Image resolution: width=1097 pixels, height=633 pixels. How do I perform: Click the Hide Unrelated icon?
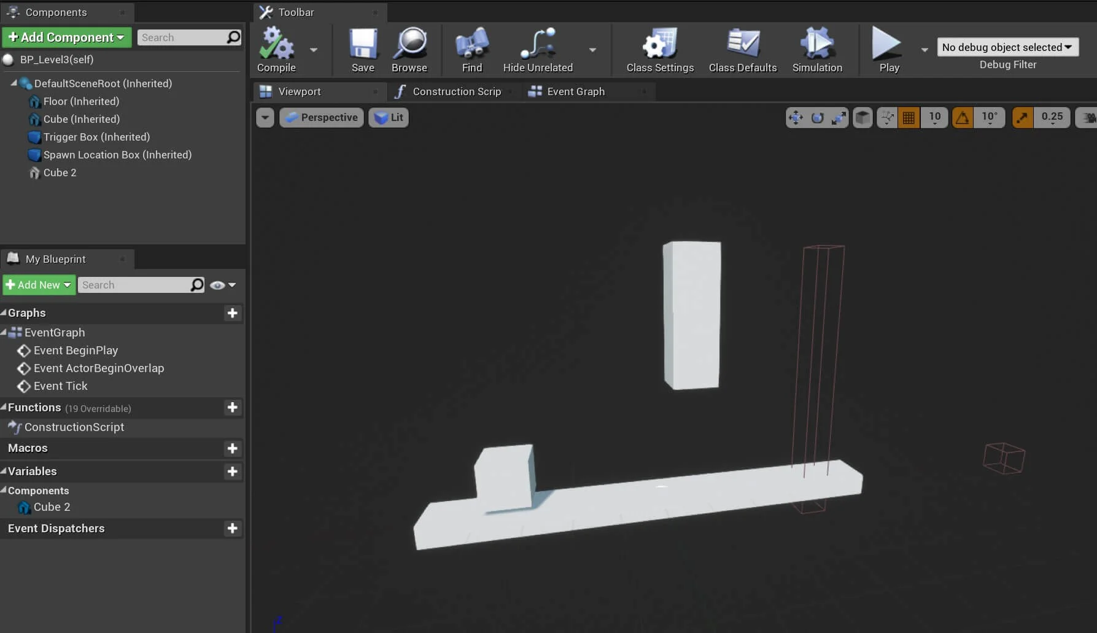pos(537,45)
